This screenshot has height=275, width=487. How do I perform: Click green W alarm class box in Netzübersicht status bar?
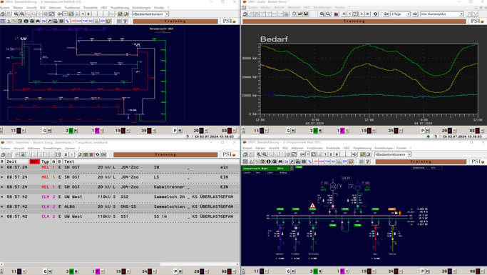click(x=71, y=130)
